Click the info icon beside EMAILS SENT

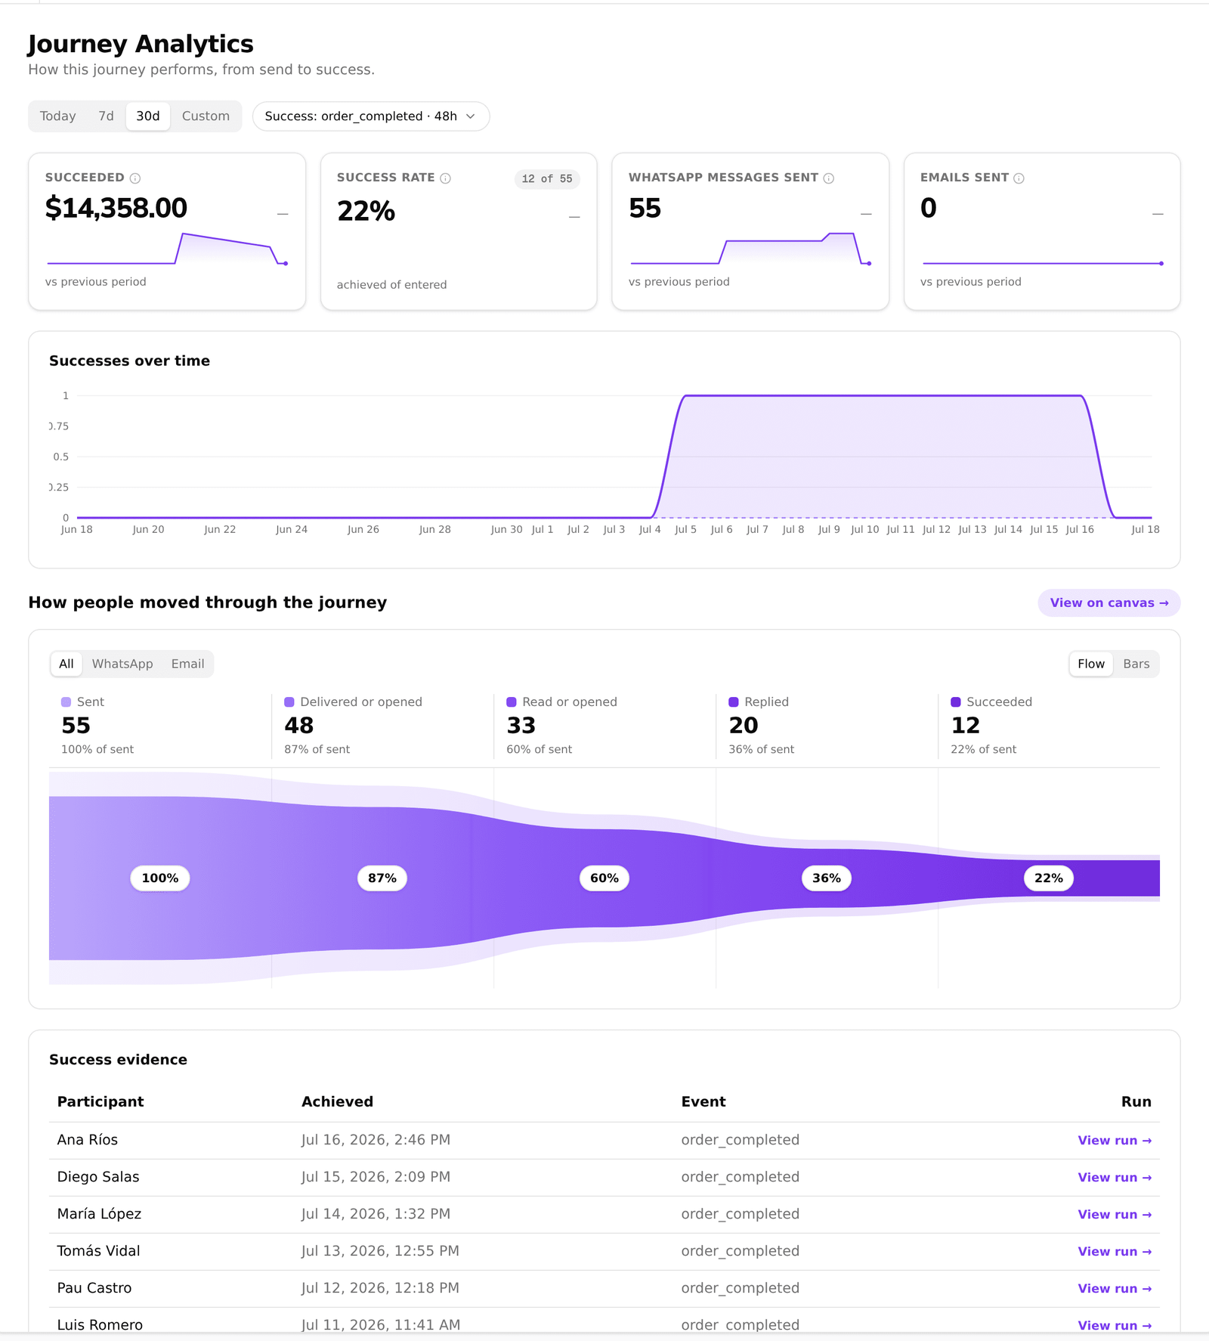pos(1019,178)
